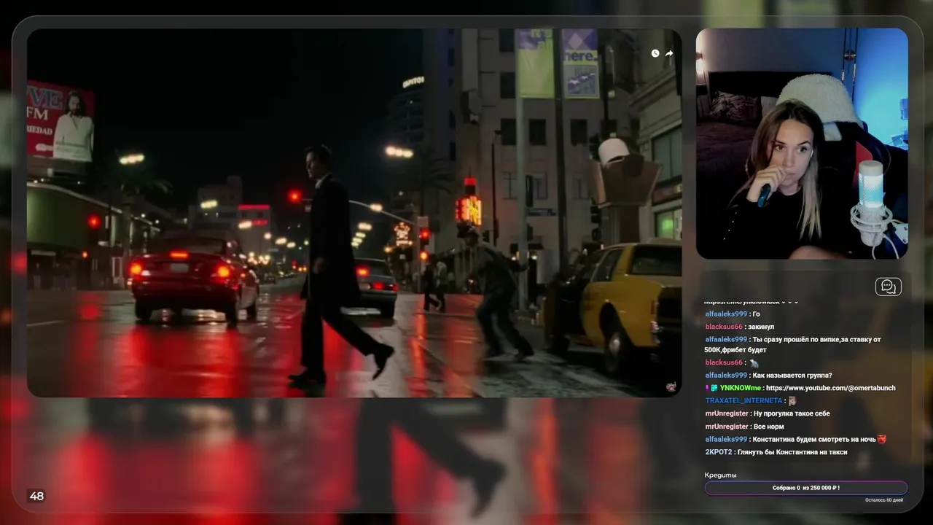
Task: Click the red devil emoji after 'на ночь'
Action: pos(881,439)
